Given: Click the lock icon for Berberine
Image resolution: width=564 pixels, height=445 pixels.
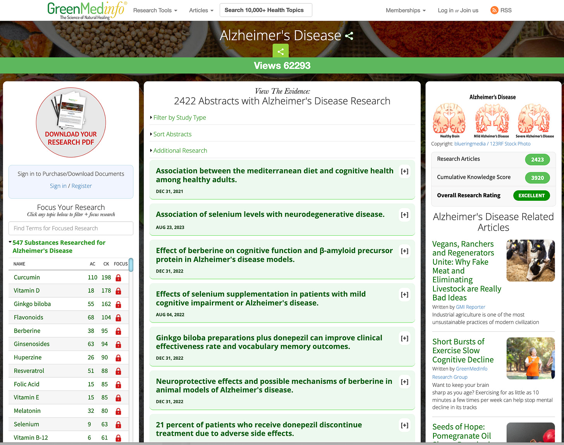Looking at the screenshot, I should [x=119, y=331].
